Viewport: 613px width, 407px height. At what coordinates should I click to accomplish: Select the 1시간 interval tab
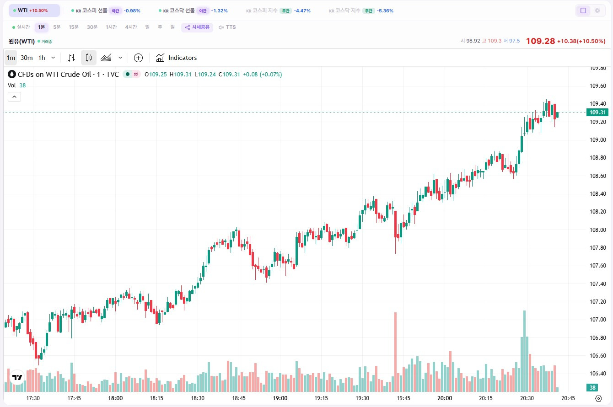[111, 27]
